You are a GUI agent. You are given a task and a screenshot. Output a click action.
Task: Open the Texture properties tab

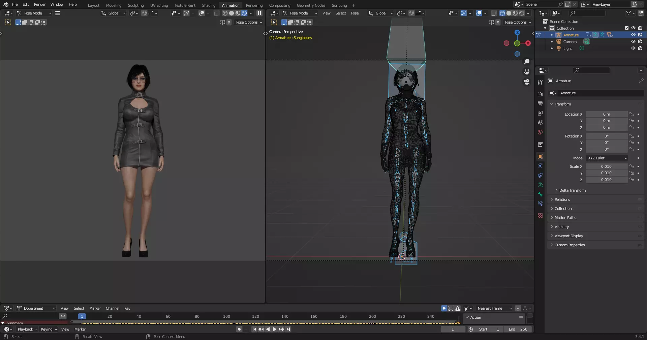(540, 216)
